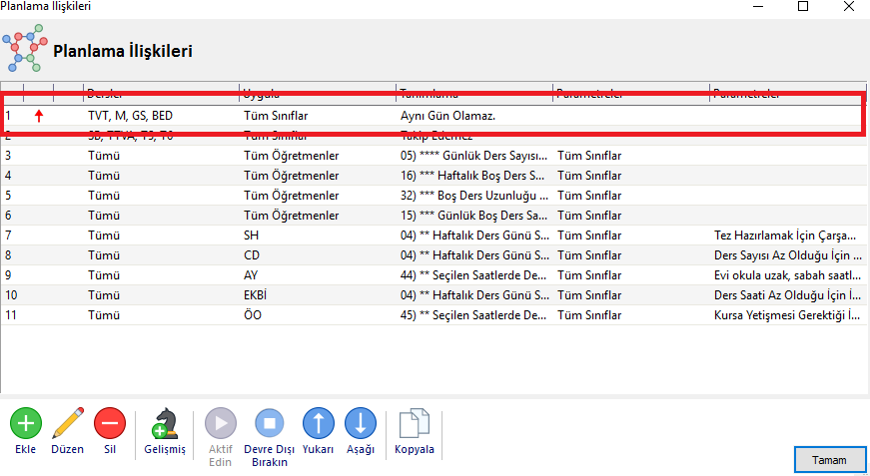The image size is (870, 476).
Task: Click red up-arrow marker in row 1
Action: (39, 116)
